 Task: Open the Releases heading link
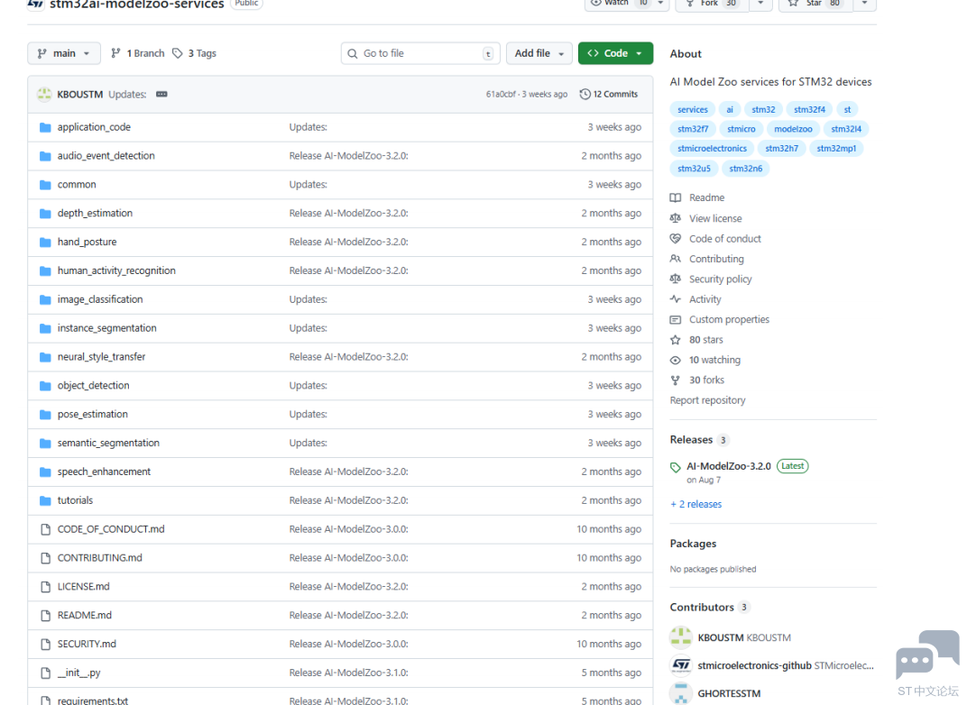(691, 440)
